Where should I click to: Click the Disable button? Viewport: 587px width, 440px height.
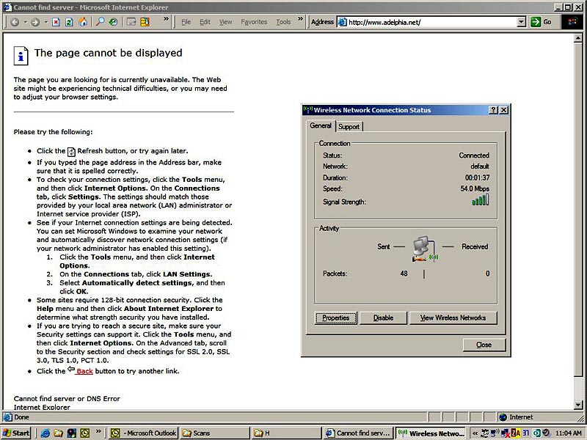(x=383, y=318)
